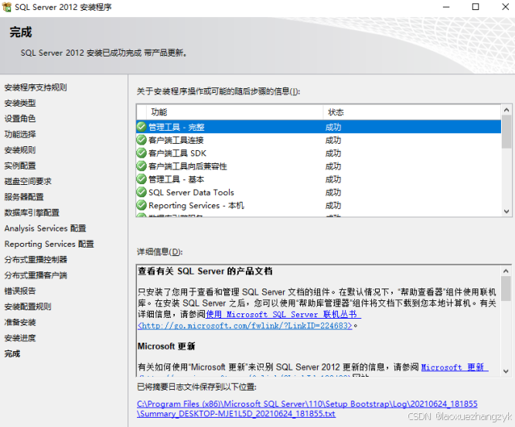The height and width of the screenshot is (427, 515).
Task: Click 功能选择 step in sidebar
Action: pos(19,135)
